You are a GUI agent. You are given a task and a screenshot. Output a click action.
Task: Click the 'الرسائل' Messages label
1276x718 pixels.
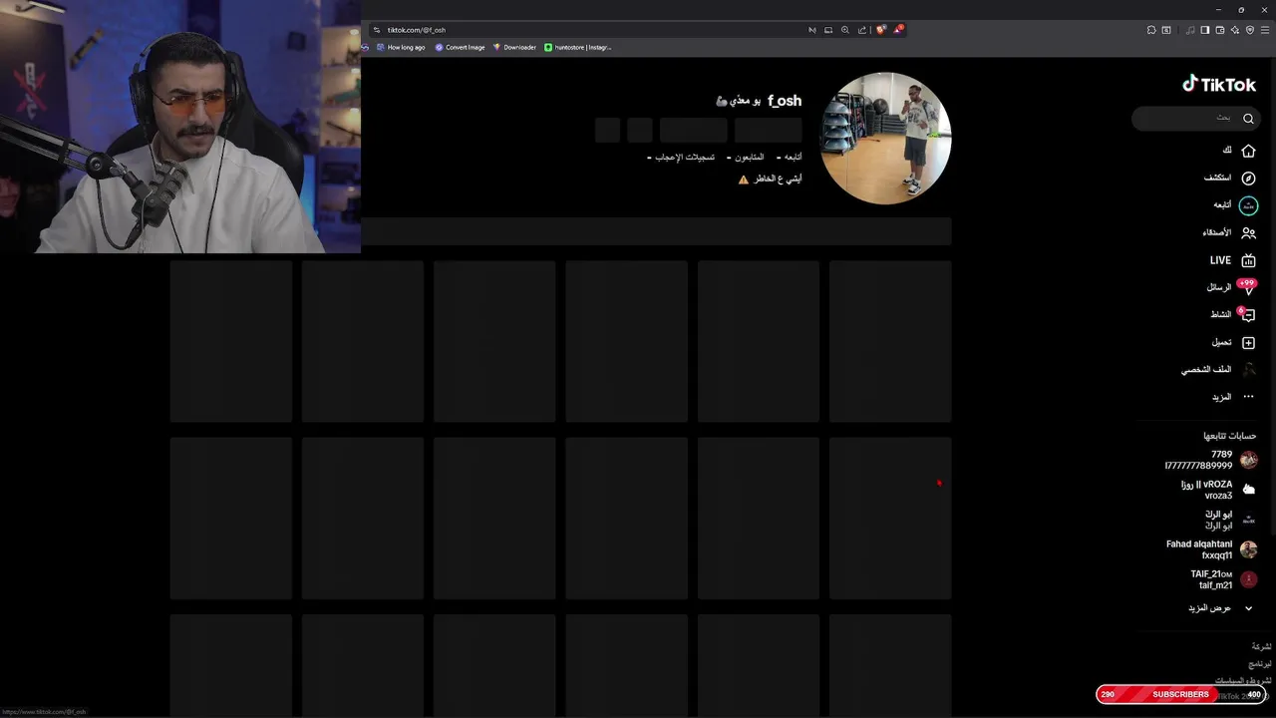(x=1219, y=287)
